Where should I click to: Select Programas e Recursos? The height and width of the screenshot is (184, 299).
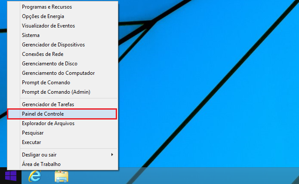point(62,7)
